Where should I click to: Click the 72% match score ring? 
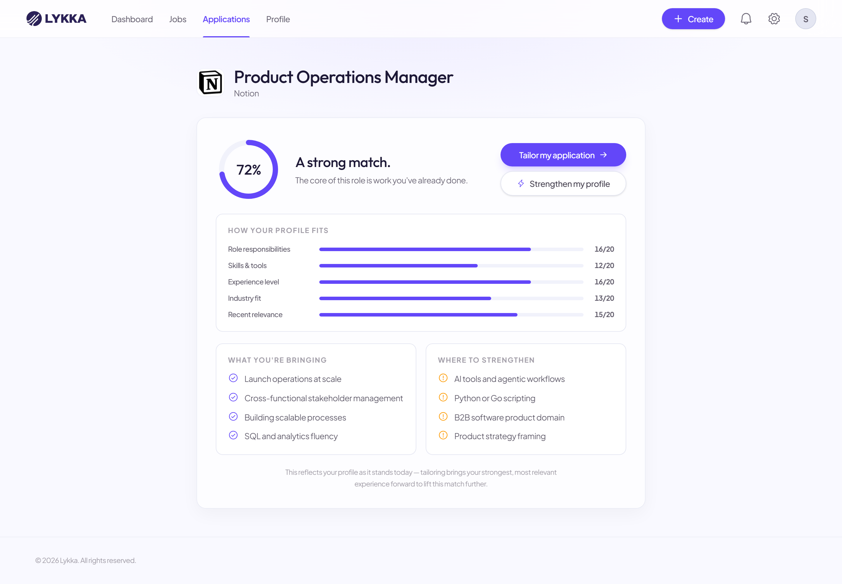[x=249, y=169]
